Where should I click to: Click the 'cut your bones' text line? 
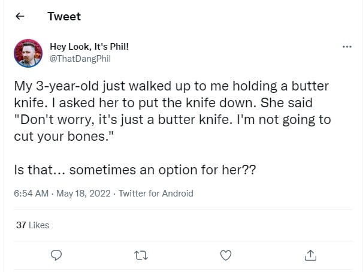tap(66, 136)
